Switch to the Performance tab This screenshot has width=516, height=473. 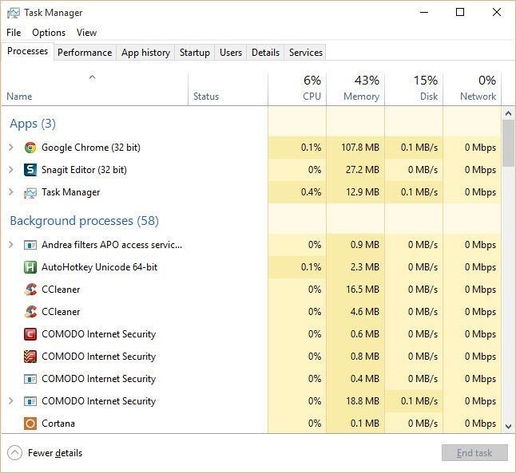point(85,53)
